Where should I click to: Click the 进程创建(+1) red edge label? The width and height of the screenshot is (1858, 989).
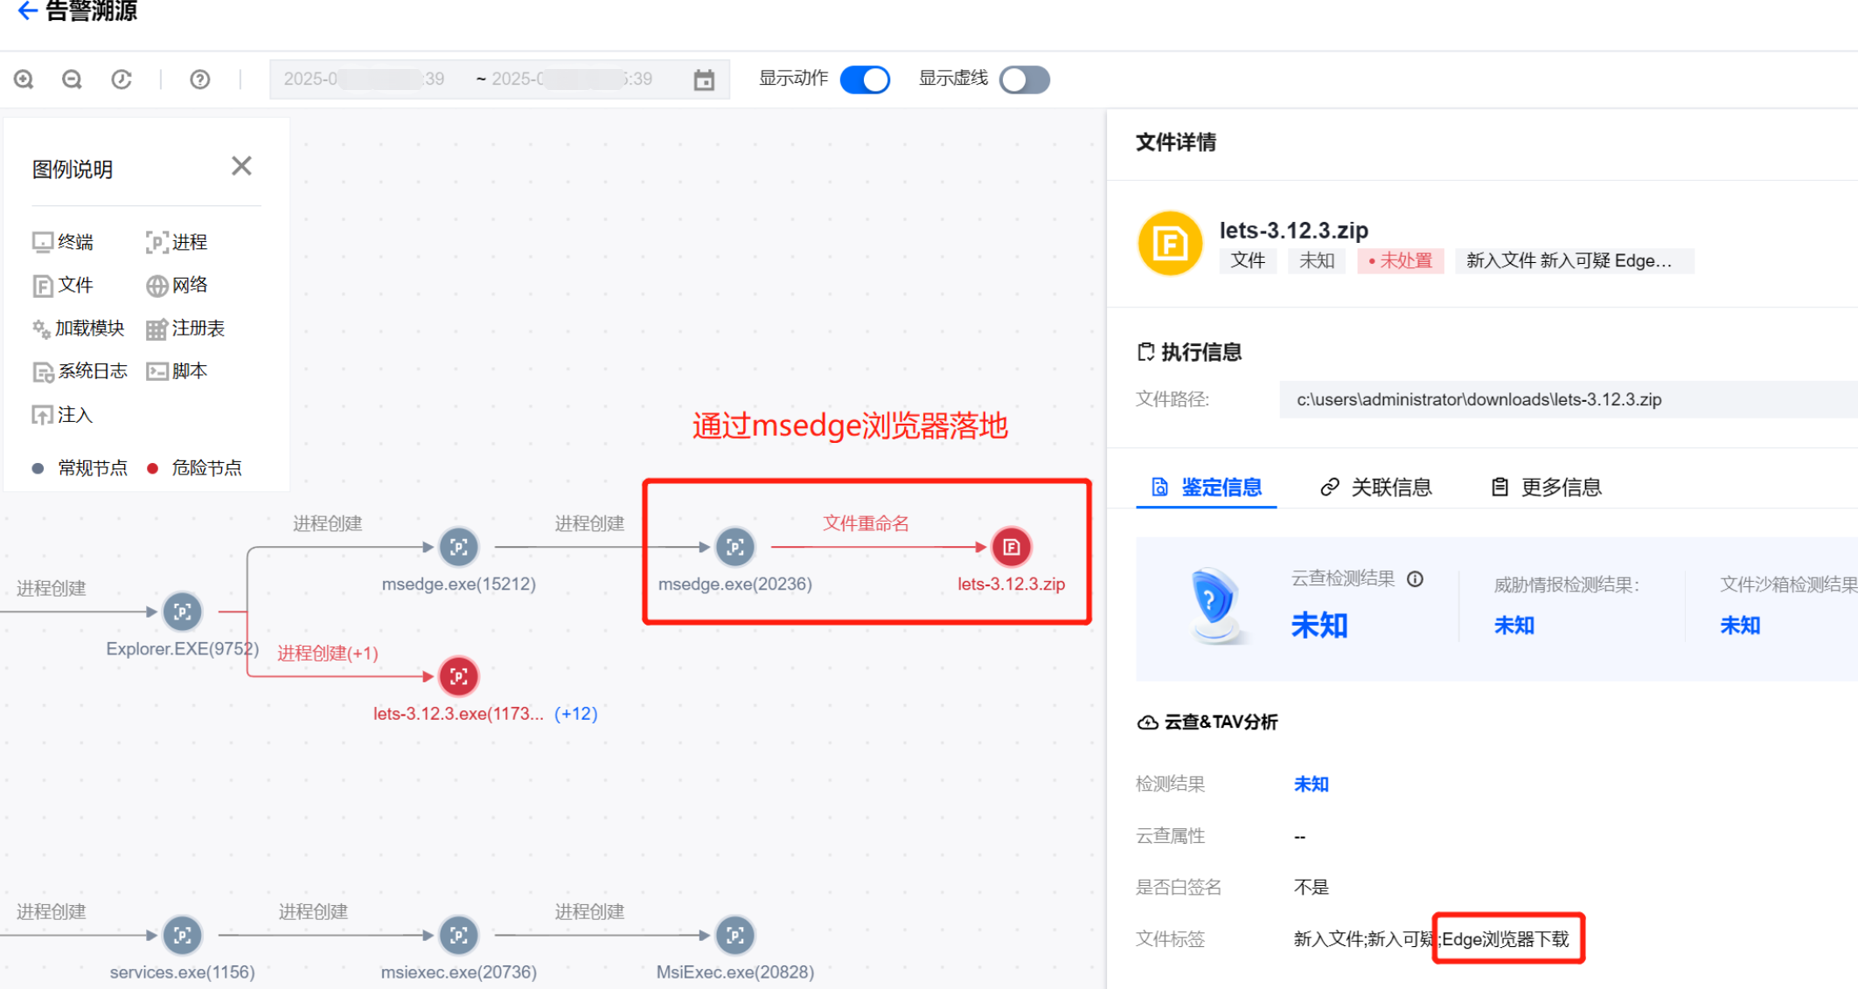(328, 654)
